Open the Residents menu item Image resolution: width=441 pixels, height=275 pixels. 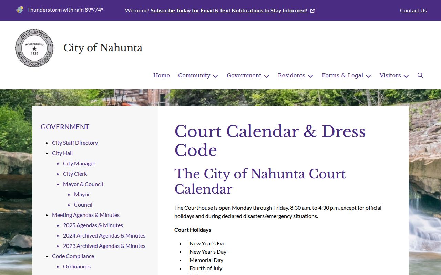[291, 75]
